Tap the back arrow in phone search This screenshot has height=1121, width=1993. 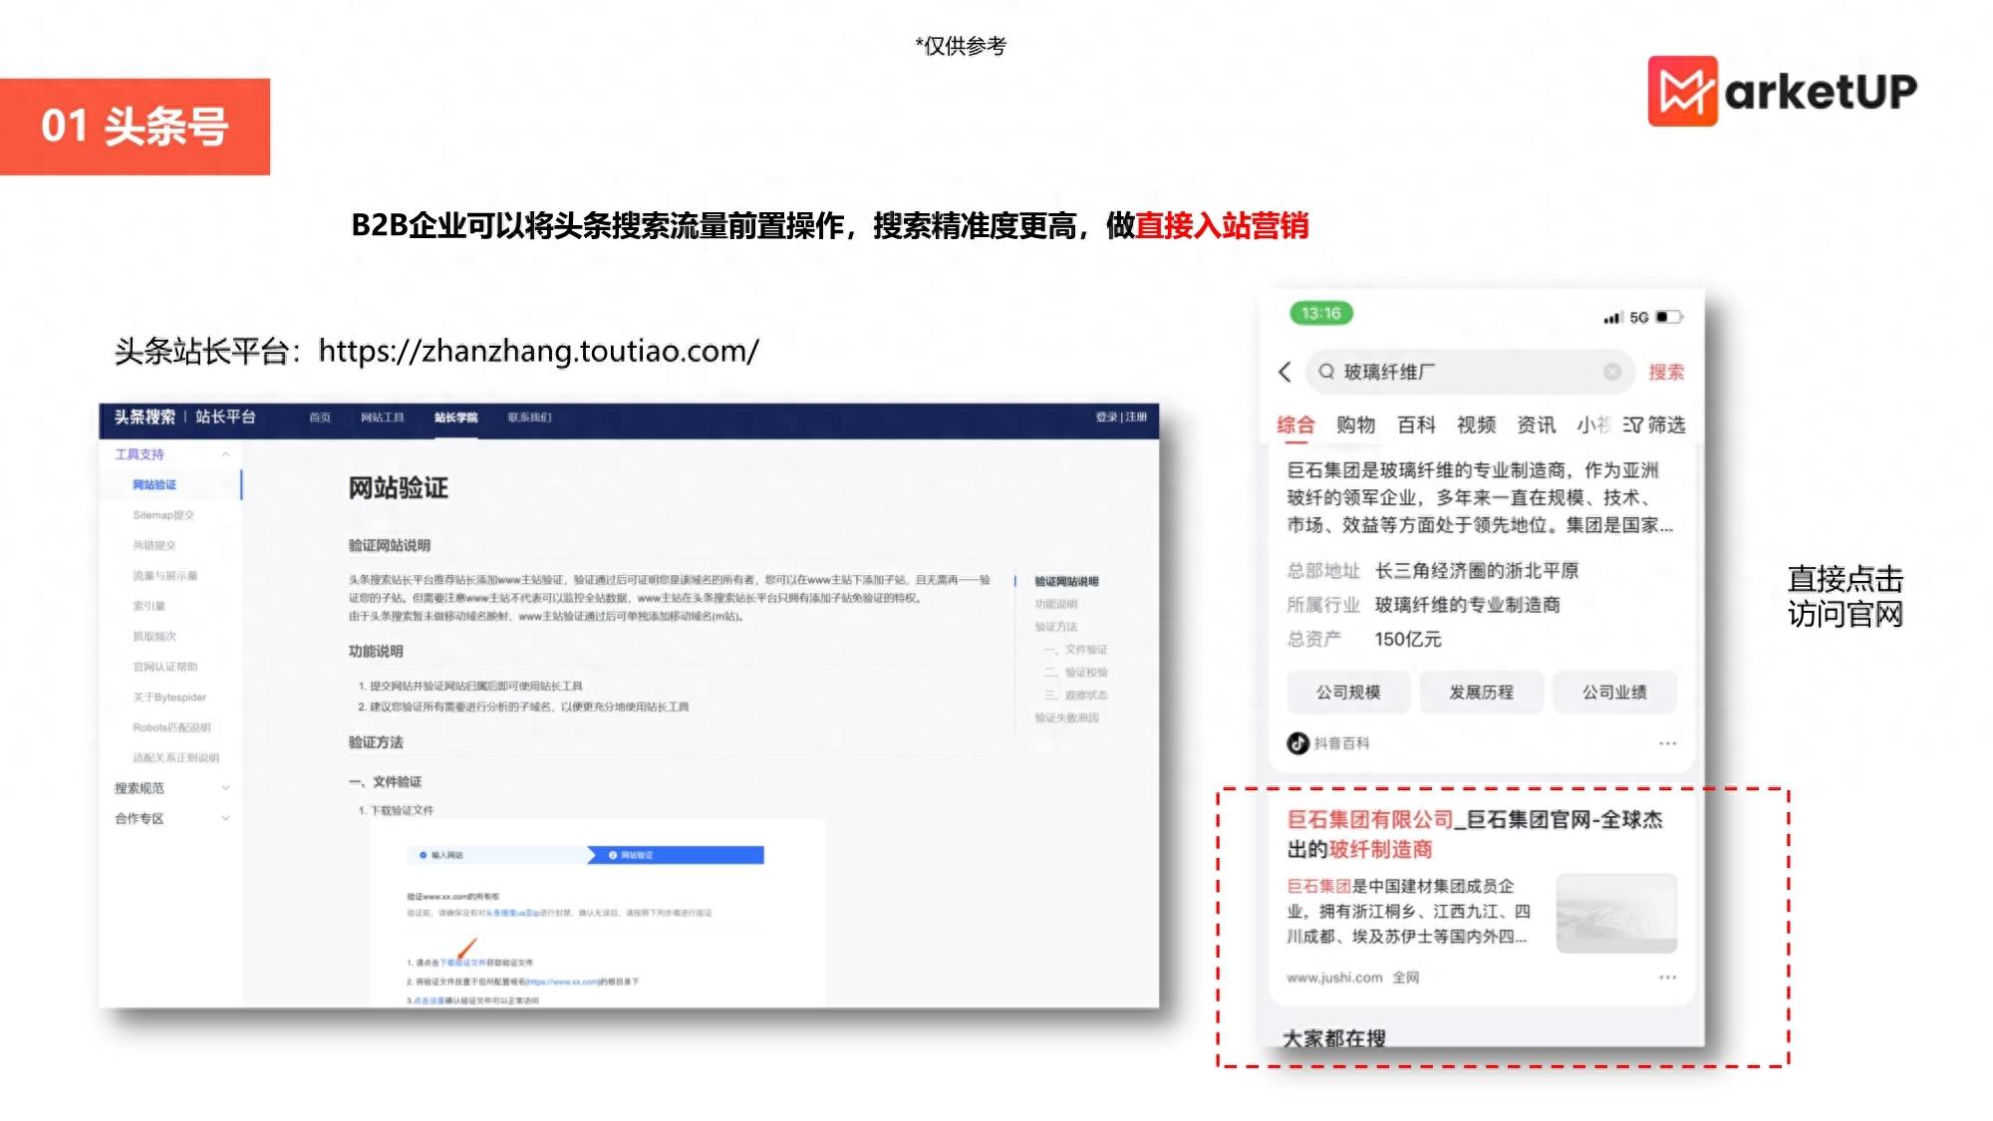(1284, 372)
